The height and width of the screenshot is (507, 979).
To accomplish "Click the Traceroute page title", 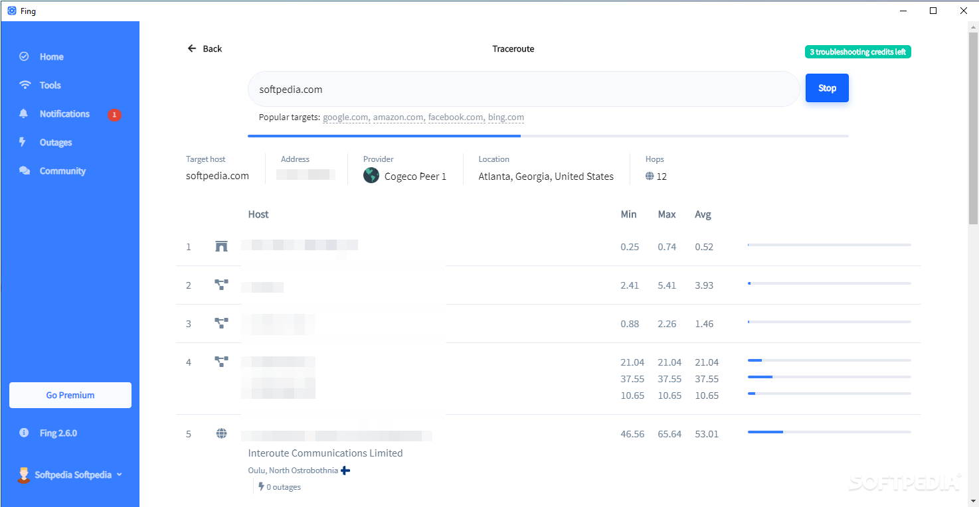I will pos(513,49).
